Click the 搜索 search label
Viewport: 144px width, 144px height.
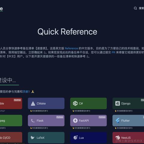[x=141, y=8]
